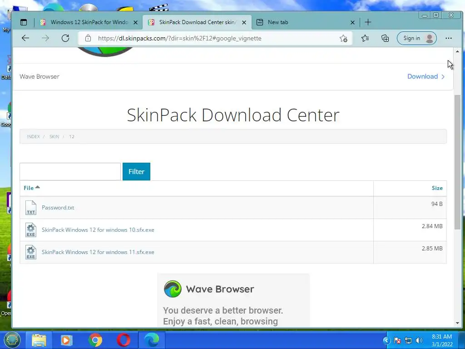The height and width of the screenshot is (349, 465).
Task: Download SkinPack Windows 12 for windows 11.sfx.exe
Action: click(98, 252)
